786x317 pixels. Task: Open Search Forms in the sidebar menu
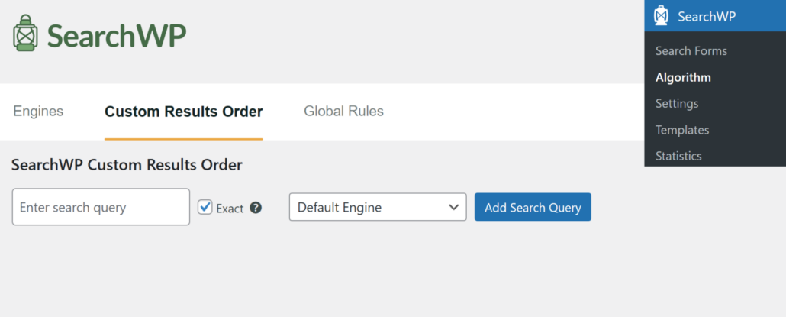click(x=691, y=51)
